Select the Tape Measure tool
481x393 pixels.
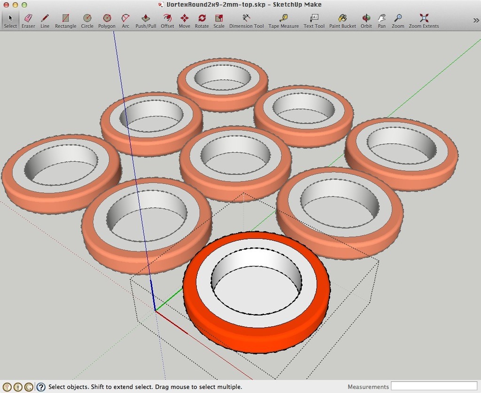coord(283,21)
